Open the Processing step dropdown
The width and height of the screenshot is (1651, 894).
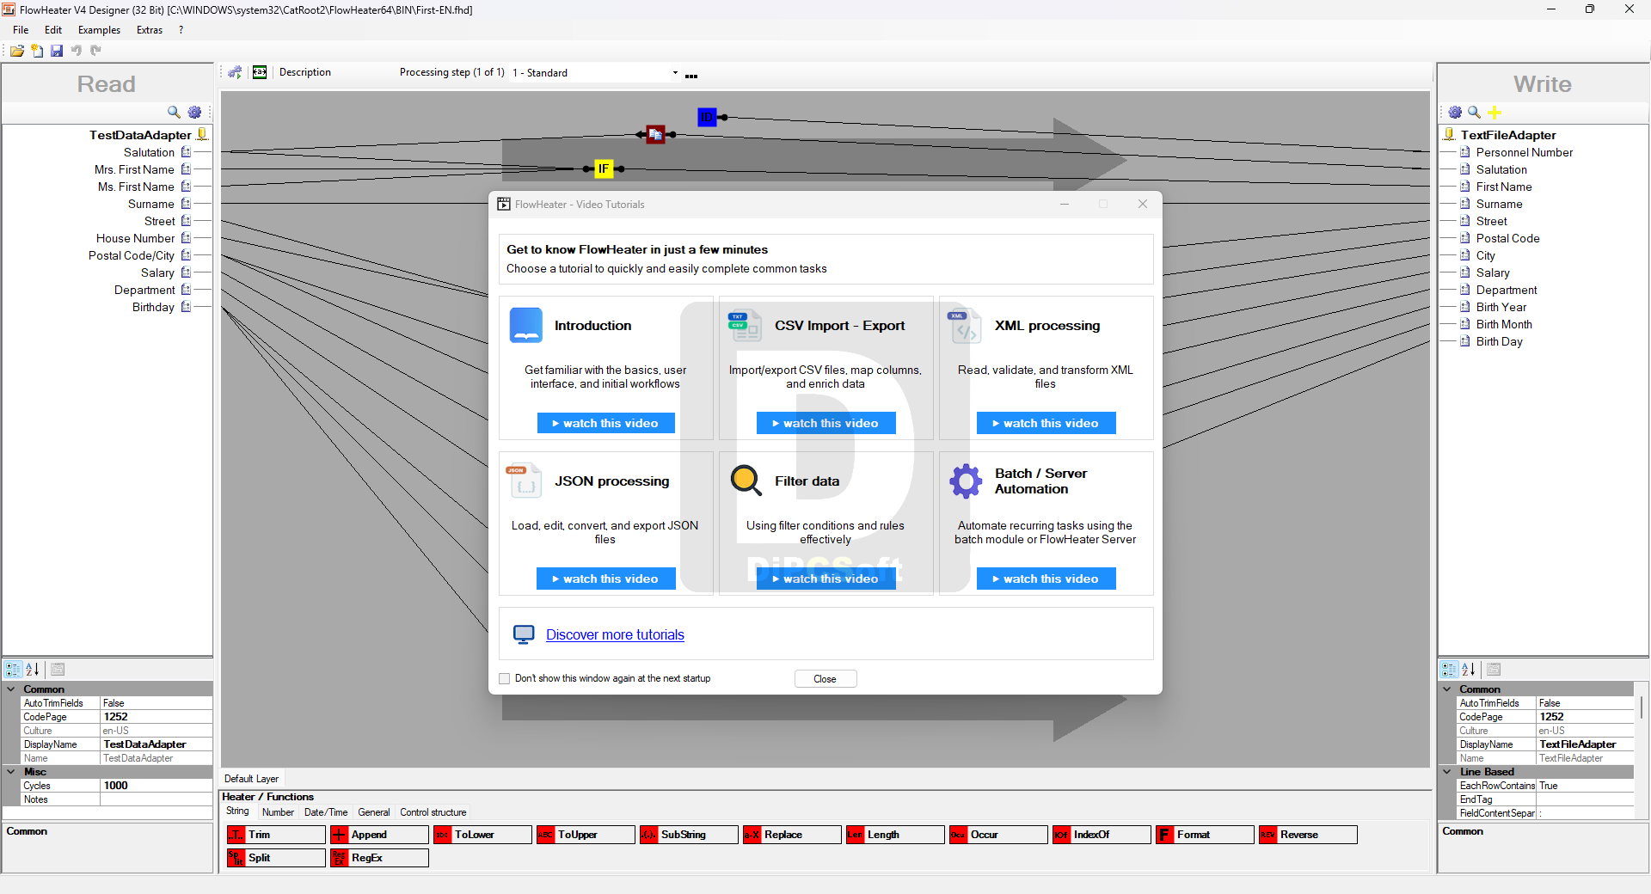coord(675,73)
